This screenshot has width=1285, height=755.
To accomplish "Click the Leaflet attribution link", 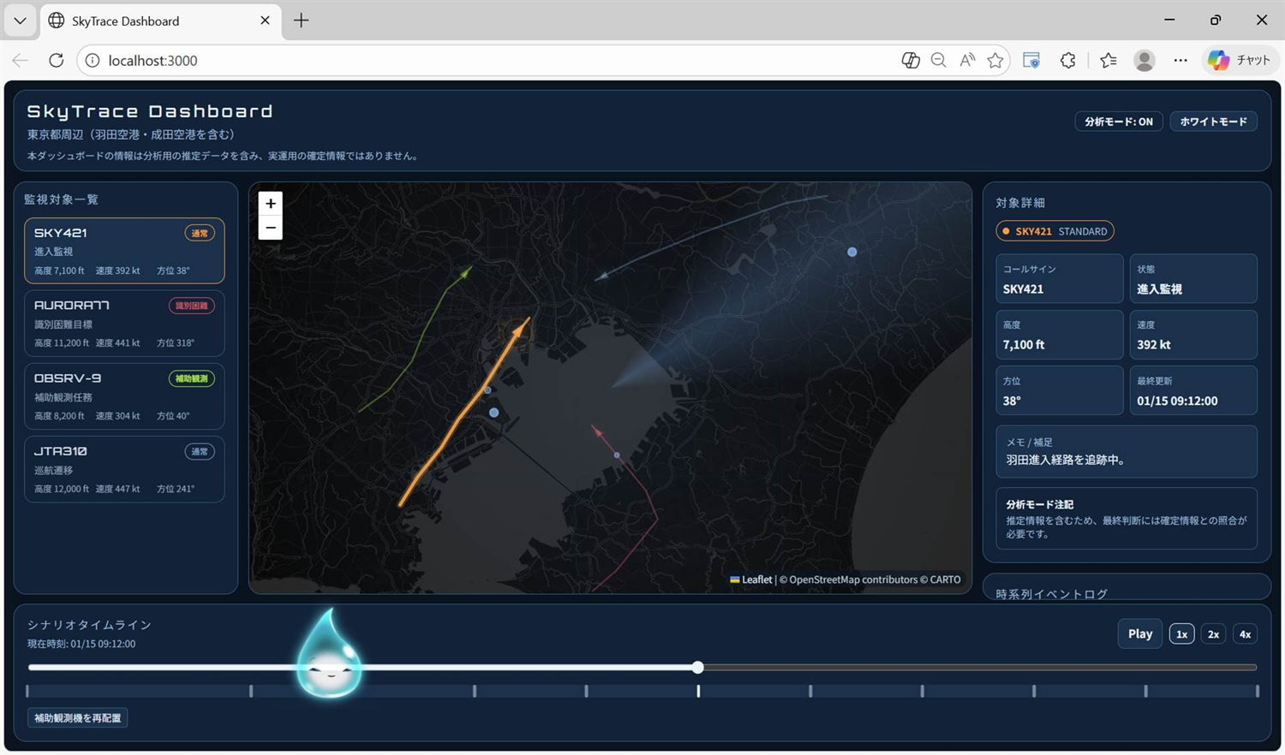I will 756,580.
